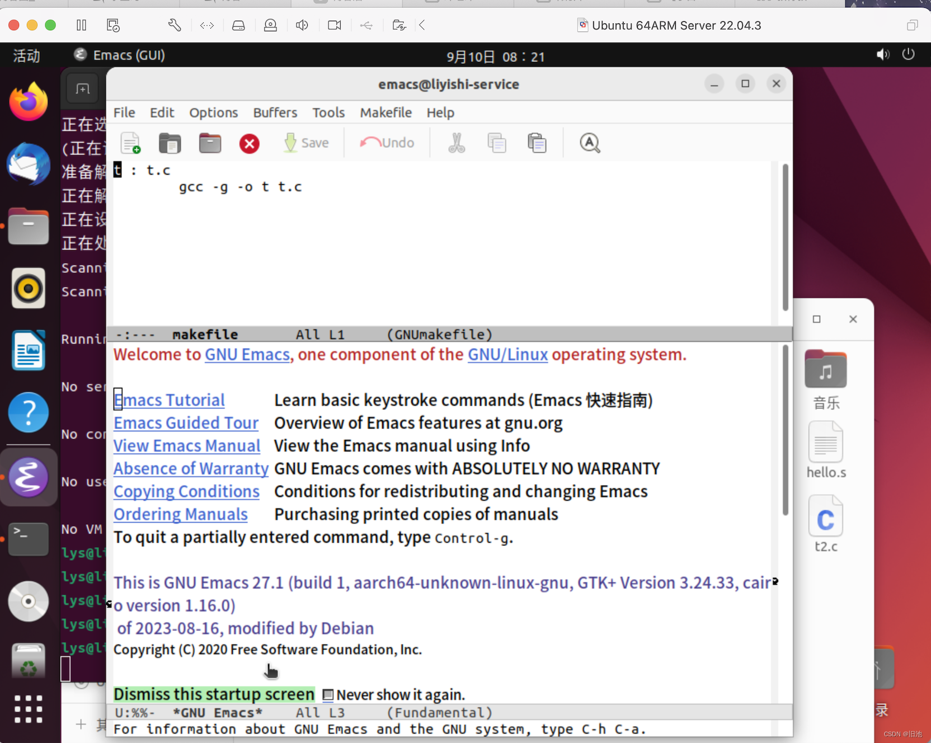Open VM settings with the wrench icon
The width and height of the screenshot is (931, 743).
pos(175,25)
